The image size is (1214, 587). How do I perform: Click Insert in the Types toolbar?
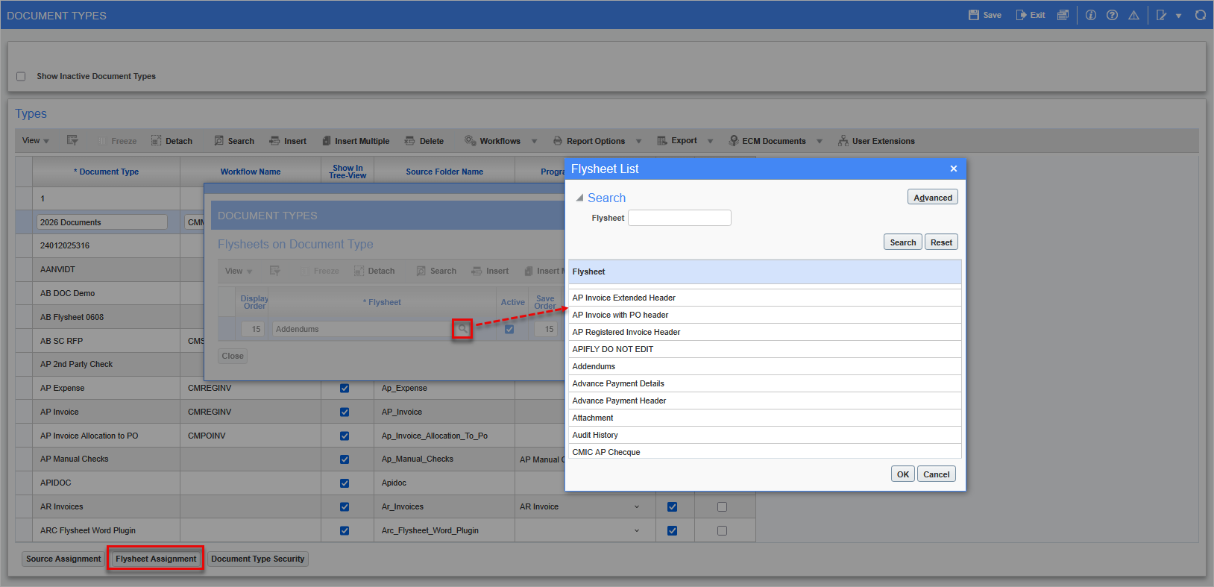pos(288,141)
